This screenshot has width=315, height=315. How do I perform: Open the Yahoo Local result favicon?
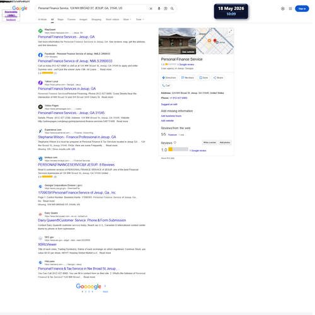tap(40, 83)
